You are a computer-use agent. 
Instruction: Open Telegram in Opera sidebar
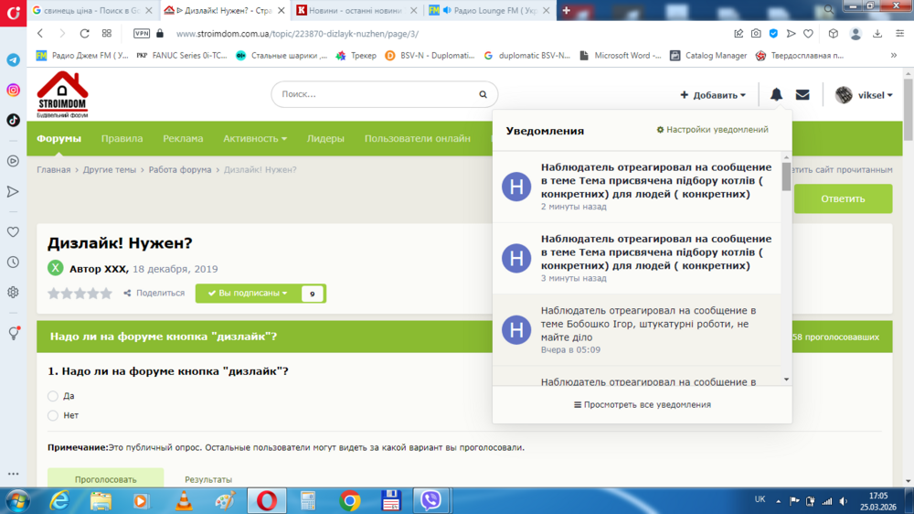tap(13, 60)
